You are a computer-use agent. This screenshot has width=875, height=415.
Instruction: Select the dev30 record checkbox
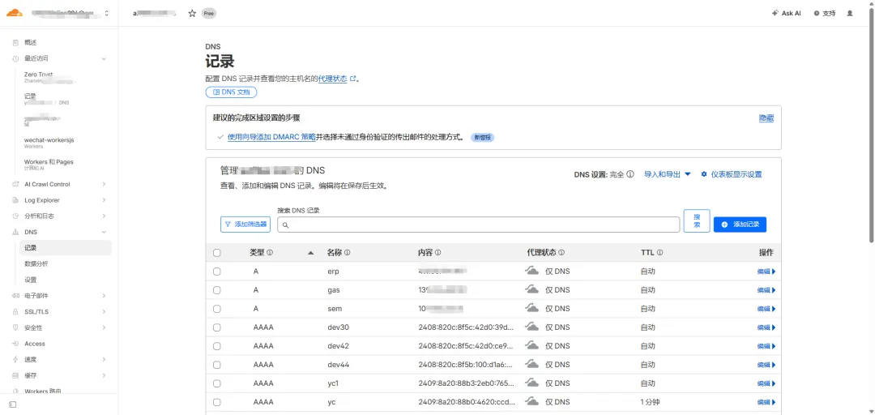click(x=217, y=327)
